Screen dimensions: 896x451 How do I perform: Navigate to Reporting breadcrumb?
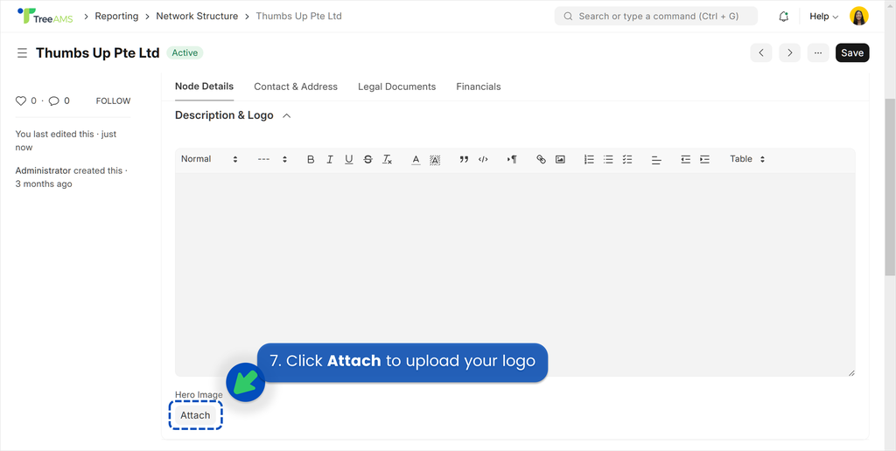click(x=116, y=16)
